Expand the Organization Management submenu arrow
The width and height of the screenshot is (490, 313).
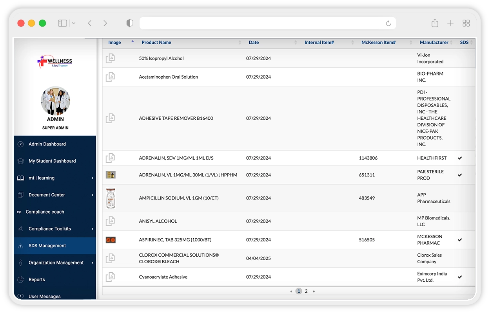point(93,263)
